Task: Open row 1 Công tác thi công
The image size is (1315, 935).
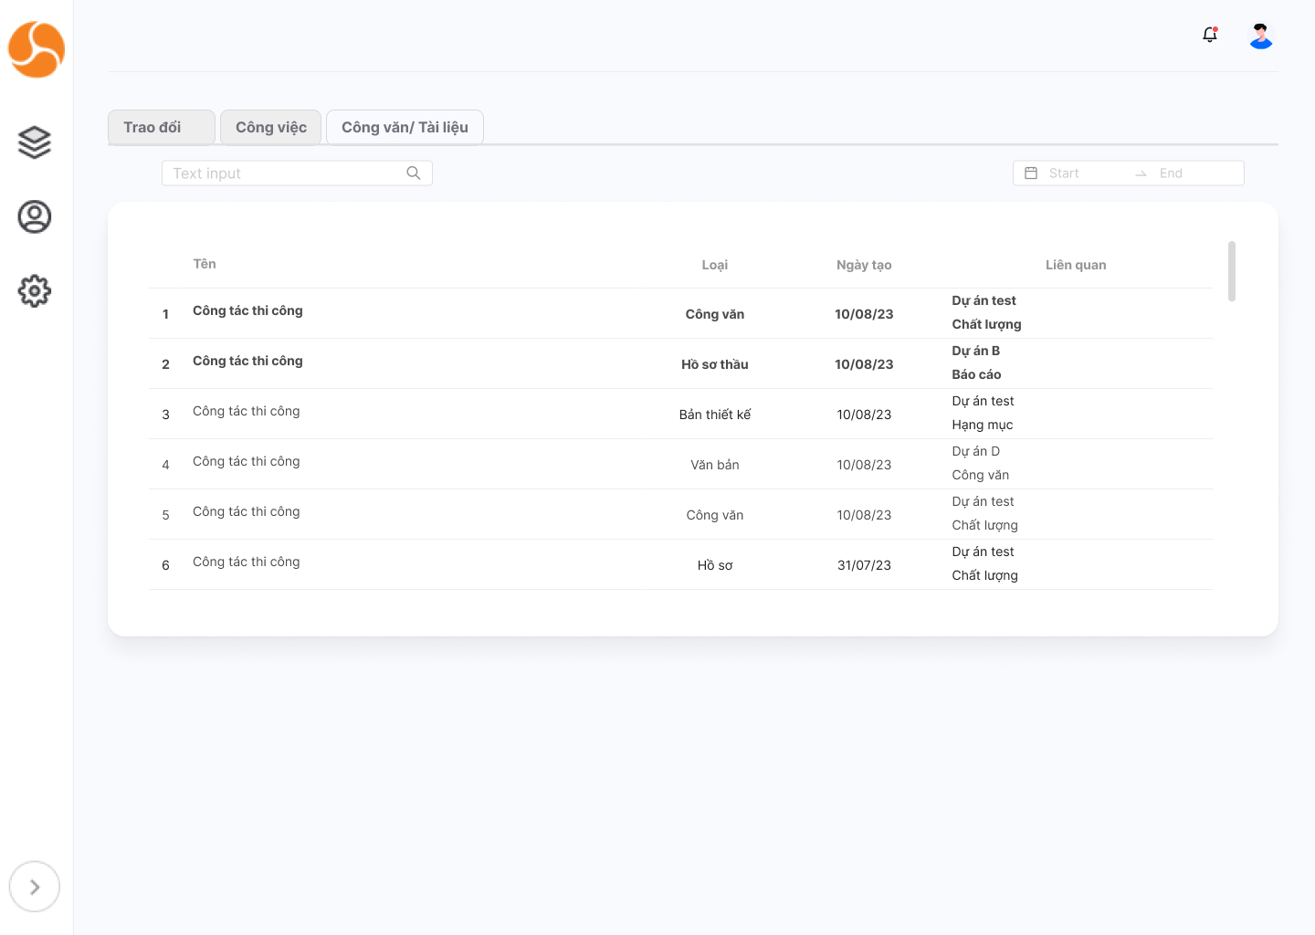Action: coord(247,310)
